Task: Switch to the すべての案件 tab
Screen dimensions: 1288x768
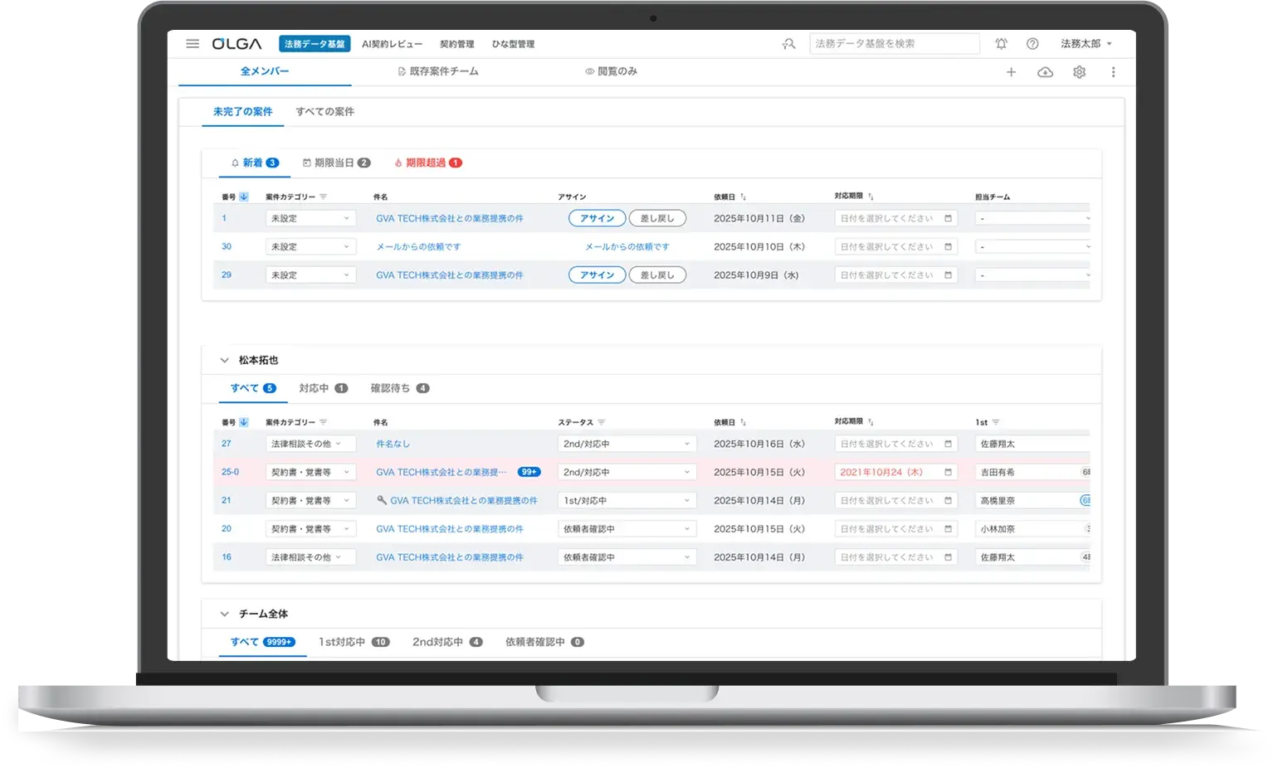Action: click(x=324, y=111)
